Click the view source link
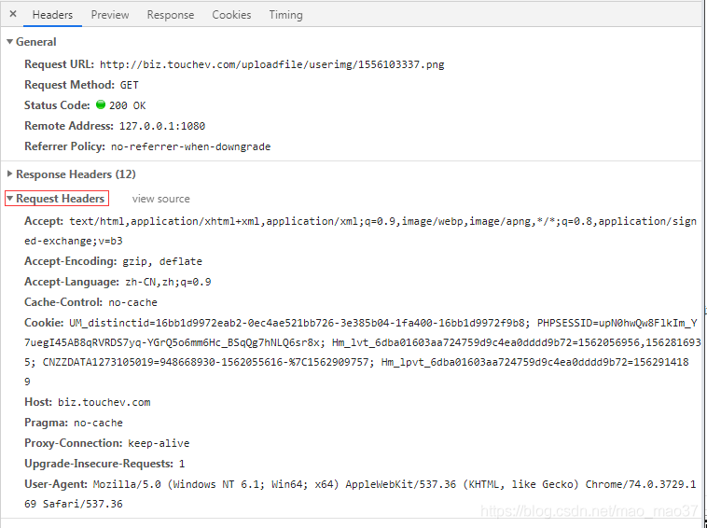707x528 pixels. [160, 199]
